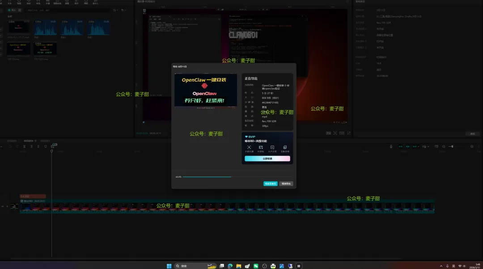Viewport: 483px width, 269px height.
Task: Switch to the middle timeline tab
Action: (30, 141)
